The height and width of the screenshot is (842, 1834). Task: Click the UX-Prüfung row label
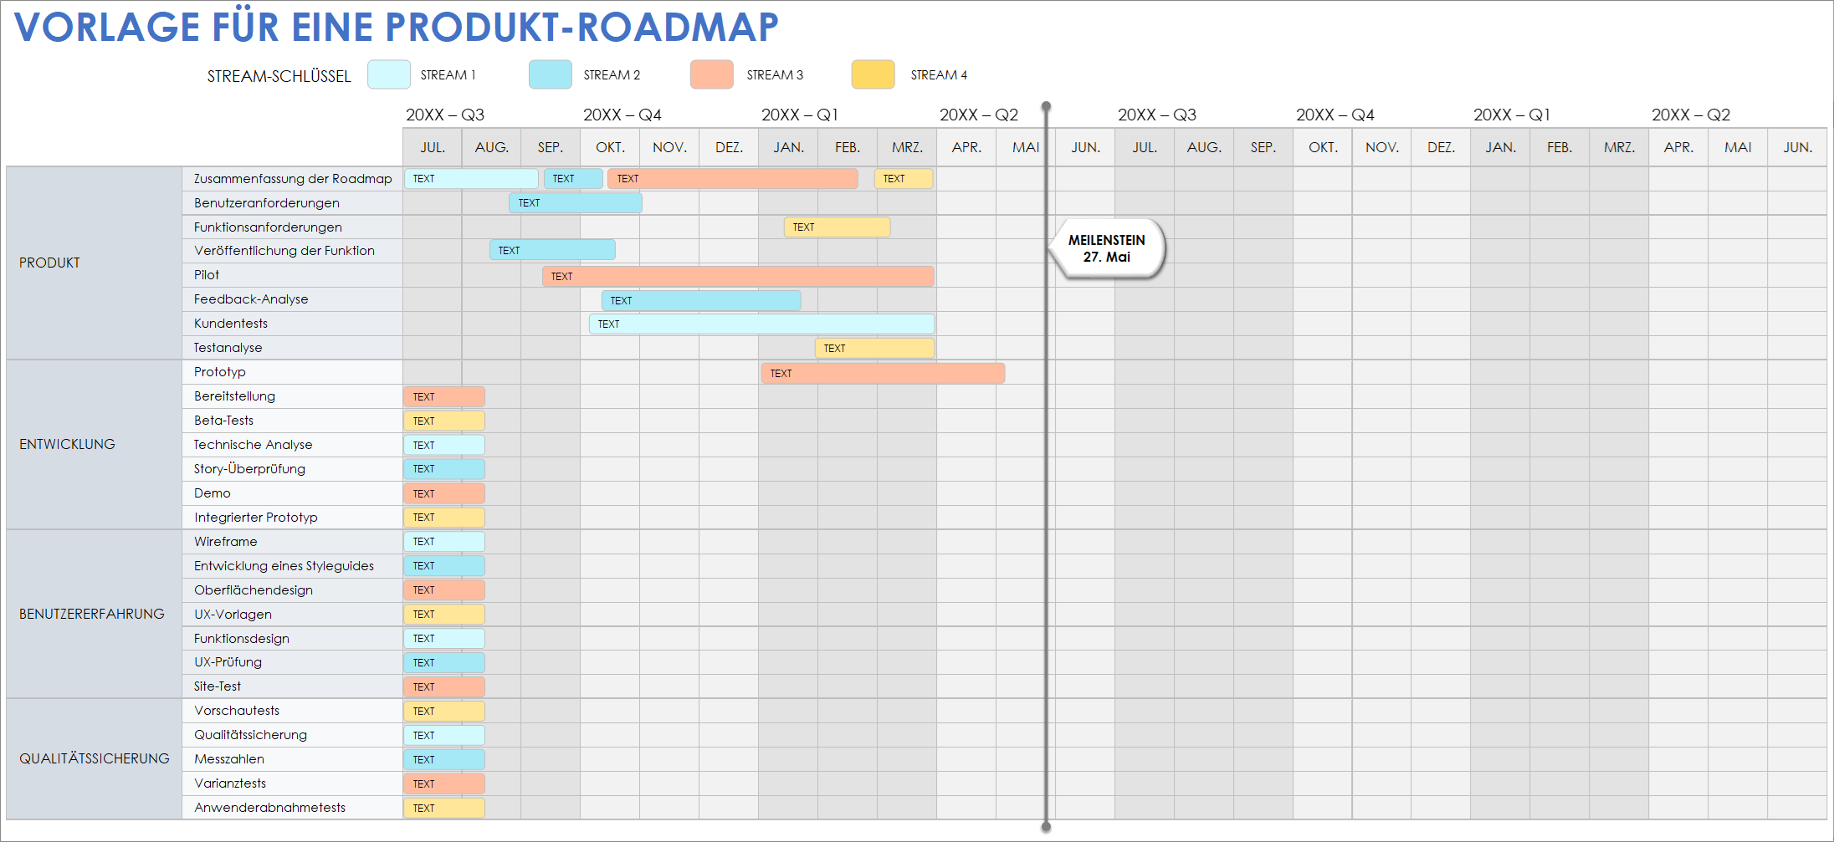pos(228,662)
